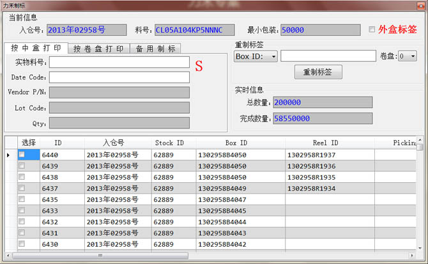
Task: Mark the checkbox for row 6430
Action: [22, 244]
